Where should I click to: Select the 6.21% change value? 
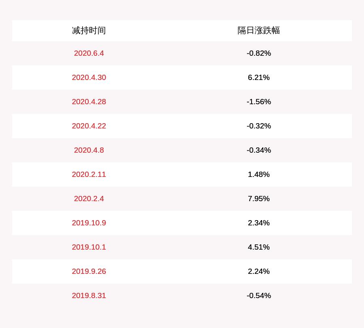(x=259, y=78)
